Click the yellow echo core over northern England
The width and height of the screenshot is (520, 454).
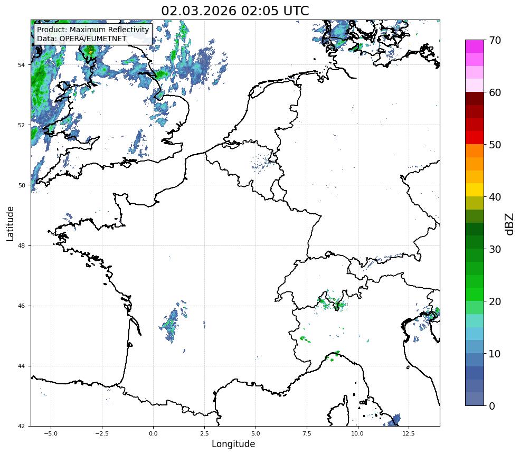point(90,51)
